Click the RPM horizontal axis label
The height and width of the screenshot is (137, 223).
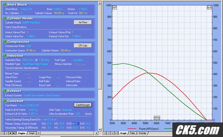(x=157, y=118)
